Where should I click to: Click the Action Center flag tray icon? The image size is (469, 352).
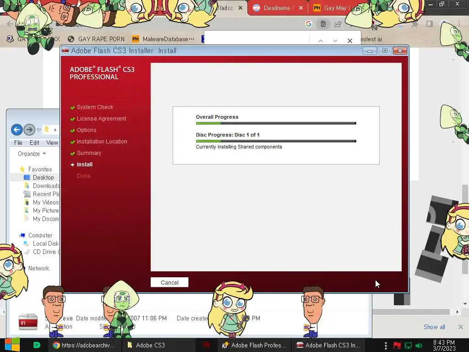(397, 346)
